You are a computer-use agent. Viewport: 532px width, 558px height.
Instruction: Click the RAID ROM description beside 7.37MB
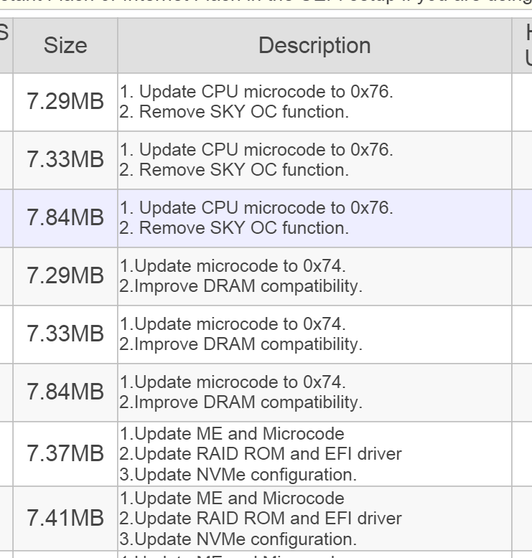tap(259, 453)
